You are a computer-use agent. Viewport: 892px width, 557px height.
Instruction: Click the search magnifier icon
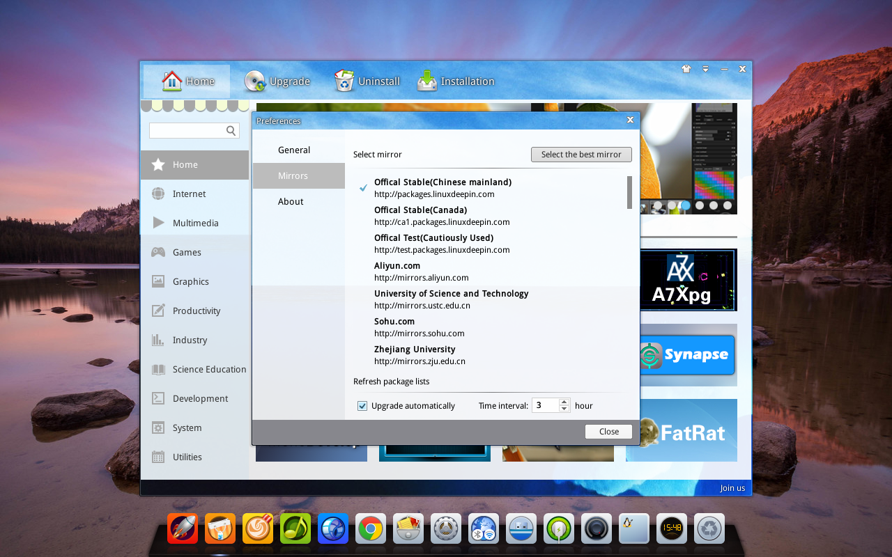click(x=231, y=130)
